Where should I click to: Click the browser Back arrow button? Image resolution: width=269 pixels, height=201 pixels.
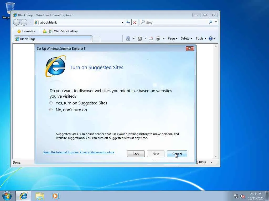pyautogui.click(x=17, y=23)
